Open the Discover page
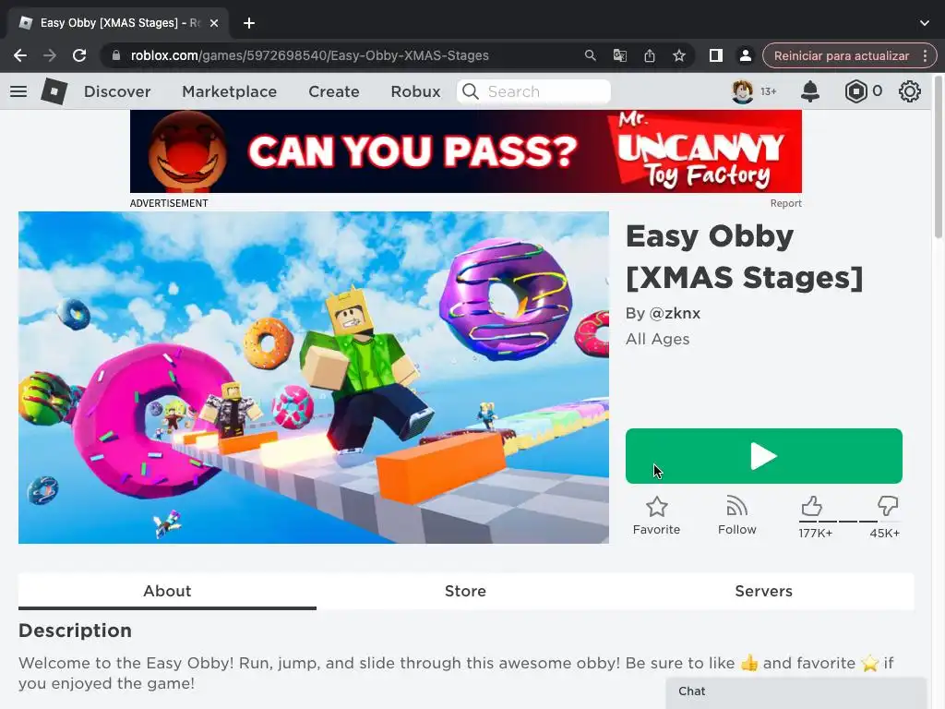The width and height of the screenshot is (945, 709). 117,91
